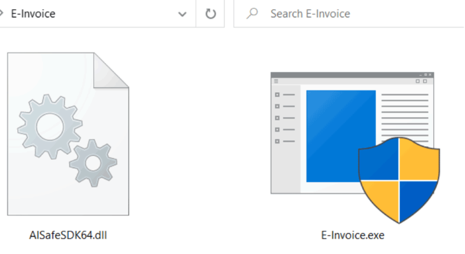This screenshot has width=465, height=254.
Task: Click the E-Invoice breadcrumb folder segment
Action: 33,13
